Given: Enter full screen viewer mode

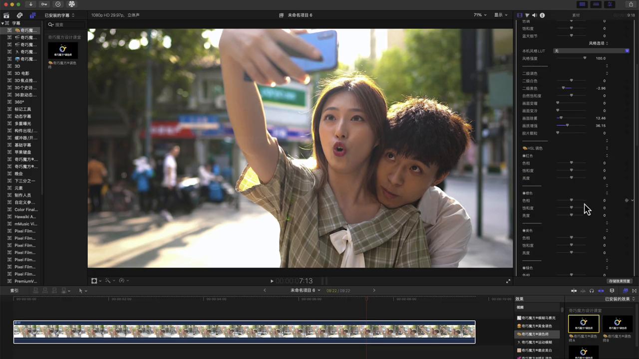Looking at the screenshot, I should 508,281.
